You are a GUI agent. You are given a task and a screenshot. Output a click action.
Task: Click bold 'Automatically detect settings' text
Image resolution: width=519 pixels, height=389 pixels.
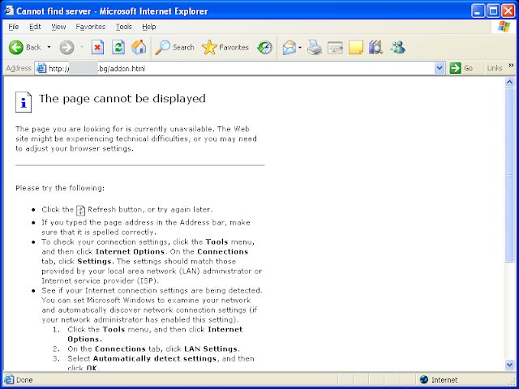pyautogui.click(x=155, y=358)
